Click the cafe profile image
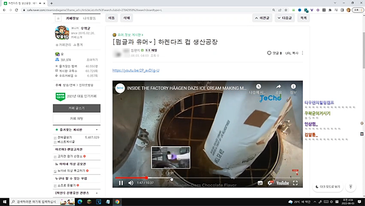Image resolution: width=365 pixels, height=206 pixels. pos(62,32)
